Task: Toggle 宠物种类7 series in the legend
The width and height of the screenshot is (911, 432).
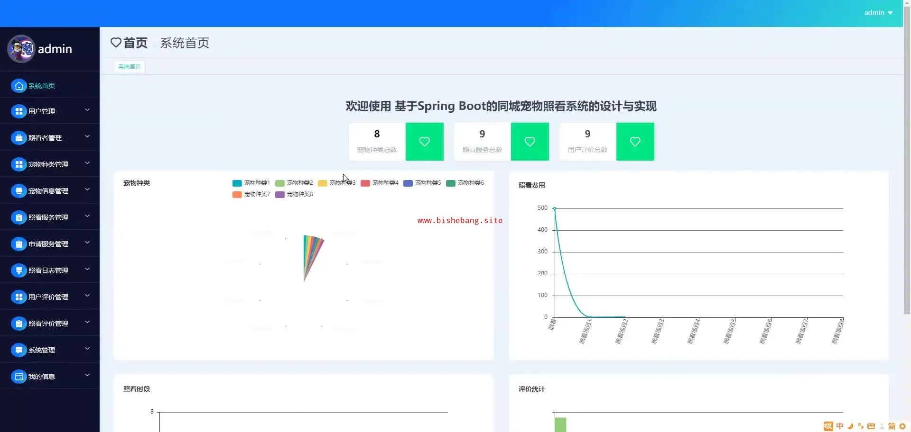Action: [251, 194]
